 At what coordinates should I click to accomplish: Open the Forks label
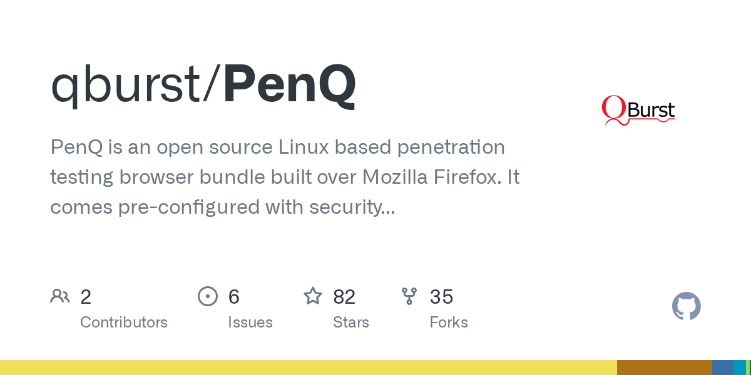tap(449, 322)
